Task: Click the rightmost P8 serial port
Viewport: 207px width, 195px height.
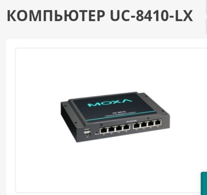Action: click(x=158, y=123)
